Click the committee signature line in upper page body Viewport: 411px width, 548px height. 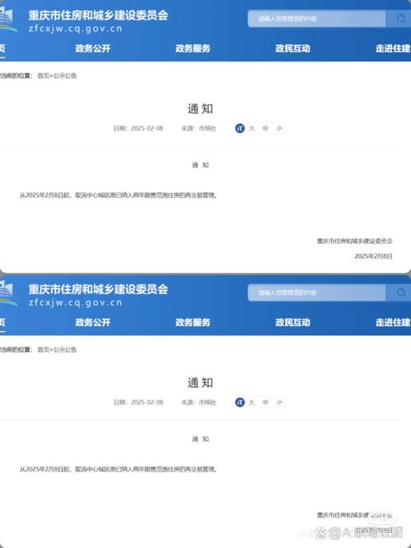pyautogui.click(x=354, y=241)
